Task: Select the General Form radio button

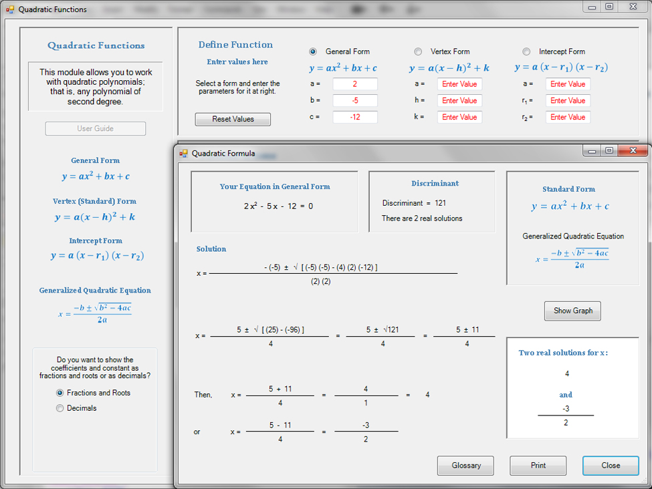Action: coord(313,51)
